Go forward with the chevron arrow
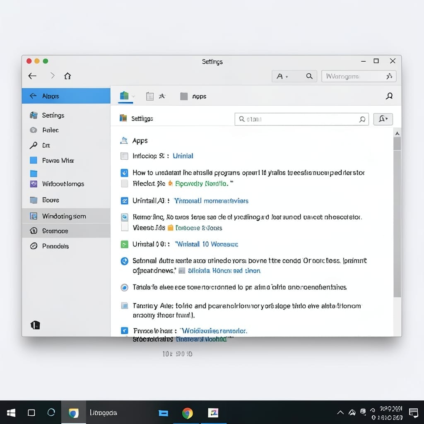 point(53,76)
